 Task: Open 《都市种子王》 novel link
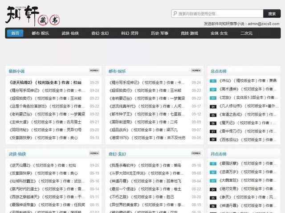(x=147, y=114)
